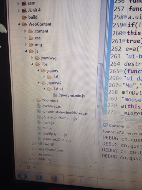This screenshot has width=142, height=190.
Task: Toggle code folding at line 271
Action: pyautogui.click(x=117, y=112)
